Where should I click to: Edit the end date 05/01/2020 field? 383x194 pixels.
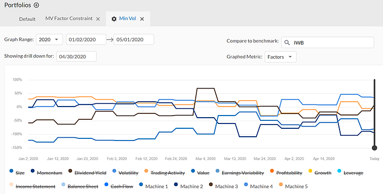pos(134,40)
